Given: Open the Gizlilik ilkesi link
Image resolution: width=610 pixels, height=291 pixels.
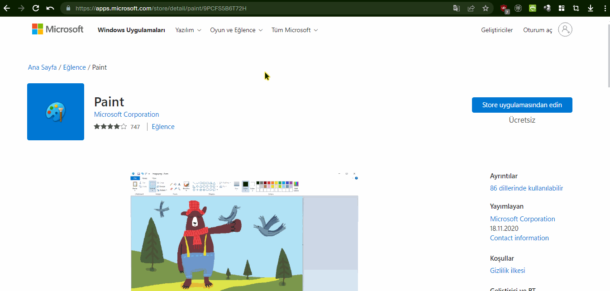Looking at the screenshot, I should [x=508, y=271].
